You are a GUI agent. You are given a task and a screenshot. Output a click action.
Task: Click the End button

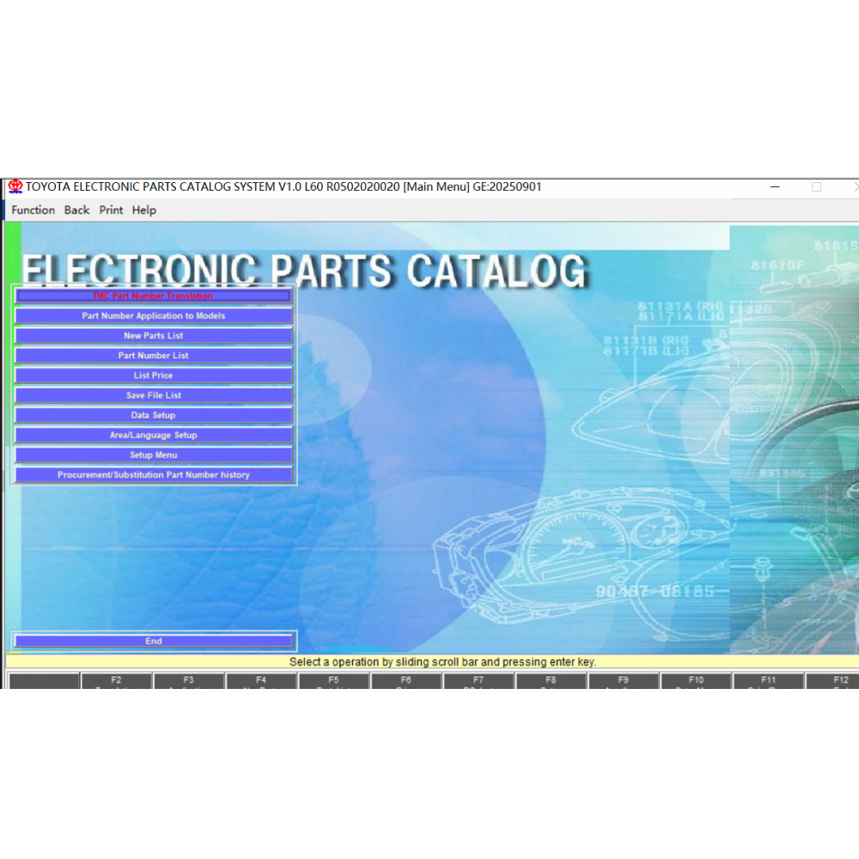[154, 641]
